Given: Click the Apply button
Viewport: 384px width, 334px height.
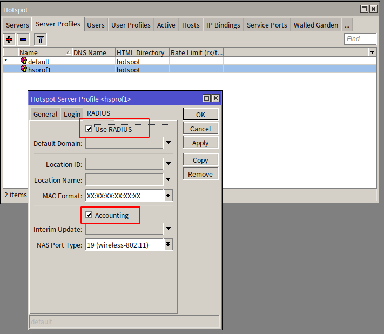Looking at the screenshot, I should pyautogui.click(x=200, y=143).
